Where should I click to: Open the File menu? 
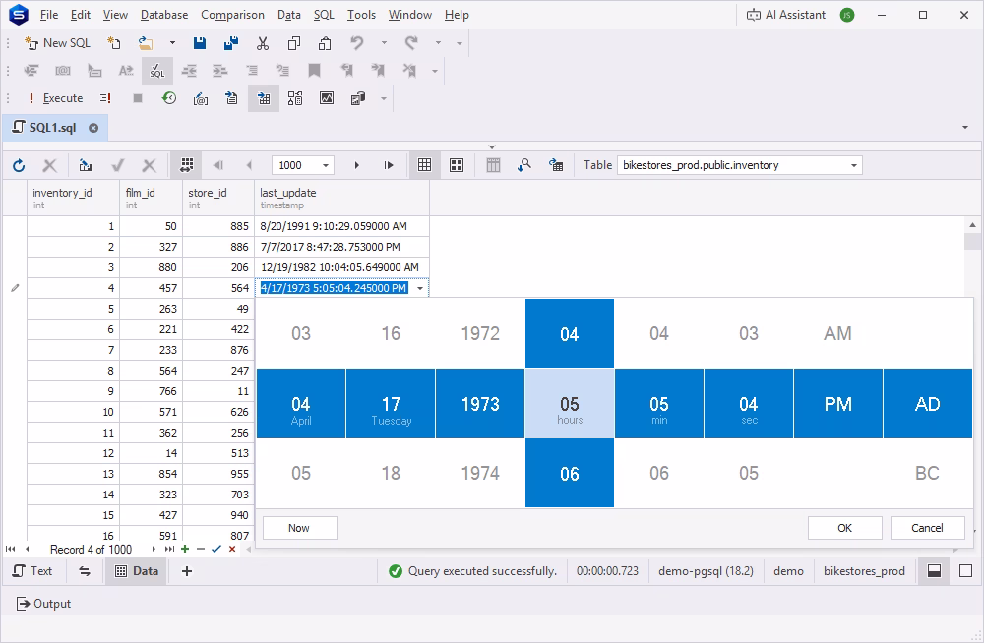pos(49,15)
